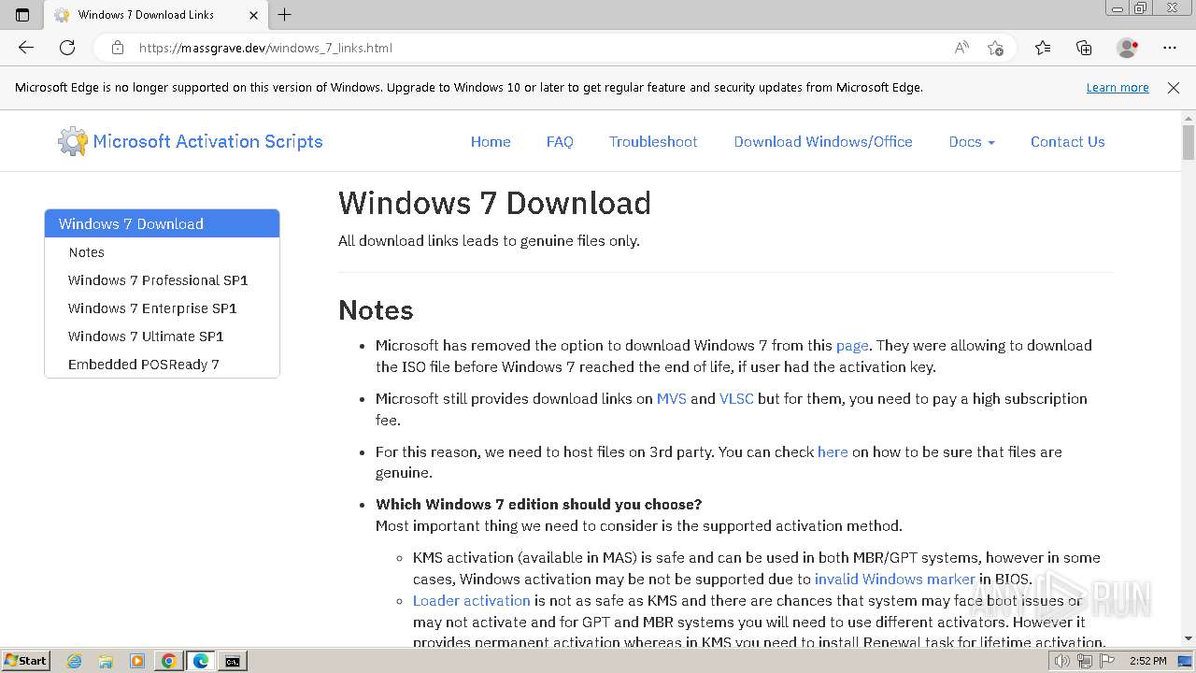1196x673 pixels.
Task: Open the Favorites list icon
Action: 1043,48
